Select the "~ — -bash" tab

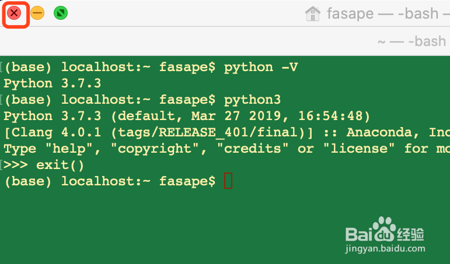click(412, 41)
